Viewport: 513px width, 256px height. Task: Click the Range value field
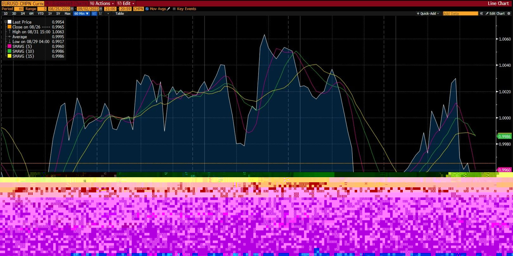pos(42,9)
